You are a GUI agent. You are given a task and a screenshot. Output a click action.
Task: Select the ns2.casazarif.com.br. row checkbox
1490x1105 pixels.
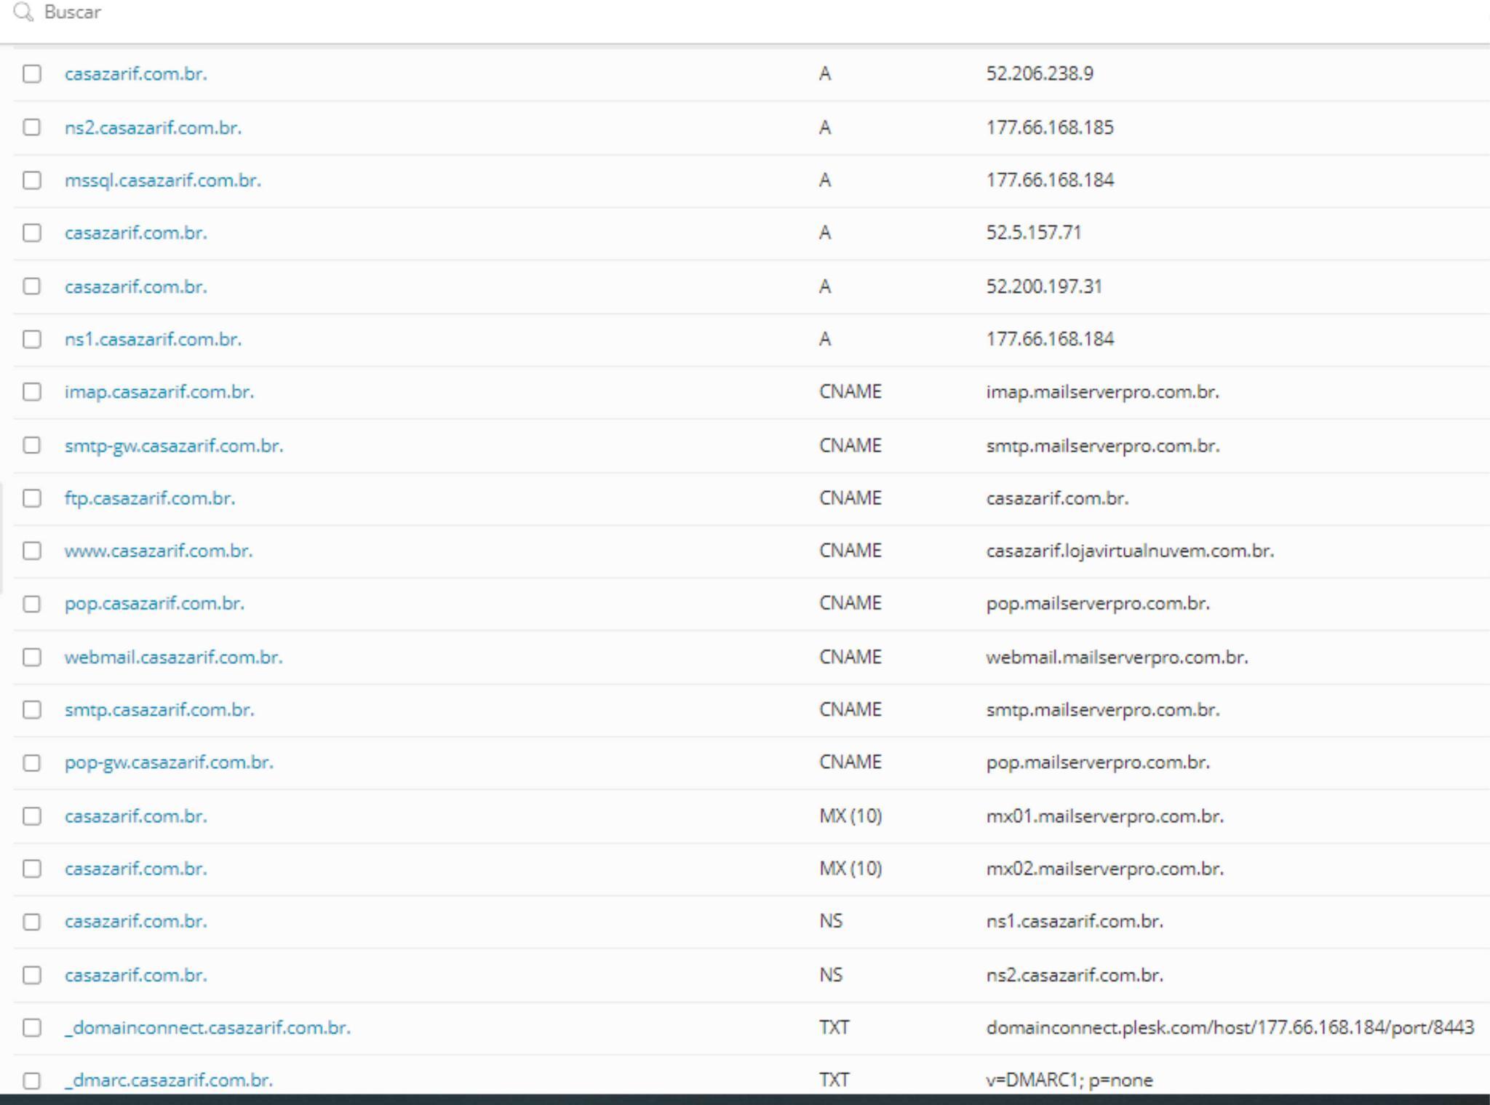pyautogui.click(x=32, y=127)
